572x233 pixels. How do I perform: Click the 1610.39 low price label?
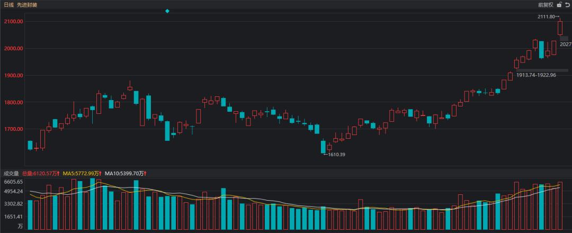[x=335, y=155]
